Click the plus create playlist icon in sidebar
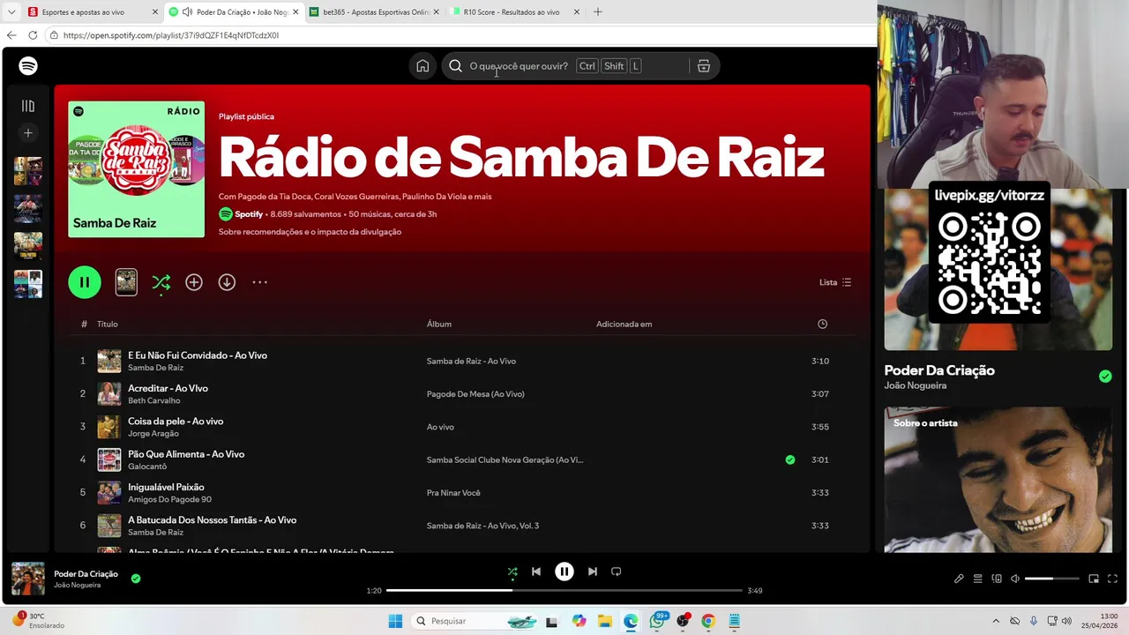1129x635 pixels. [28, 133]
